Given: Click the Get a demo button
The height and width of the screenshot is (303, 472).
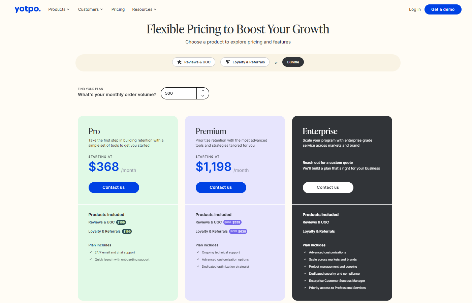Looking at the screenshot, I should pos(443,9).
